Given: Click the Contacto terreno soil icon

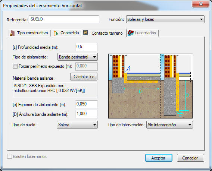Looking at the screenshot, I should (85, 32).
